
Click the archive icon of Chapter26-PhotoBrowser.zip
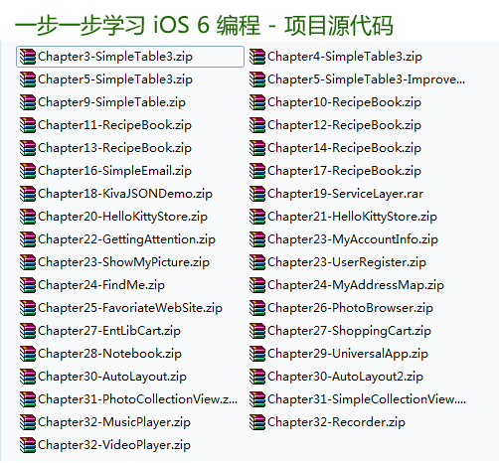click(x=257, y=308)
